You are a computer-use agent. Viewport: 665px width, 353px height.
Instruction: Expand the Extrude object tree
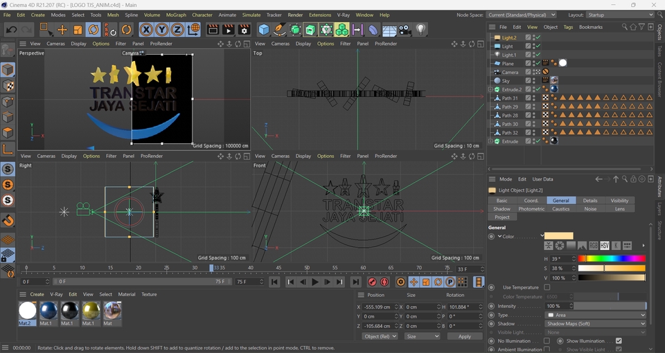(490, 141)
